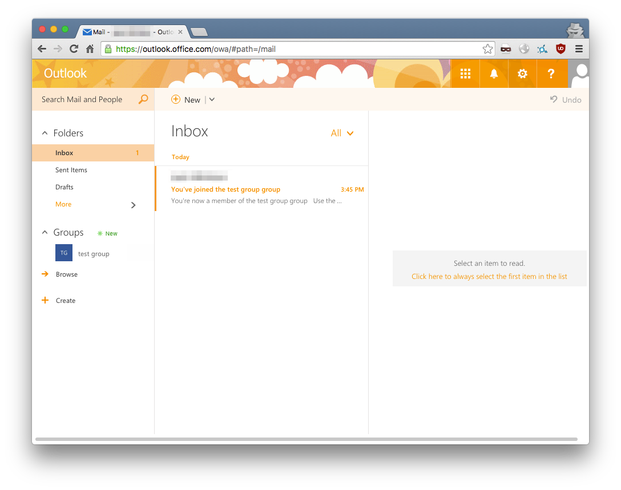Collapse the Groups section
Image resolution: width=621 pixels, height=490 pixels.
(x=45, y=233)
